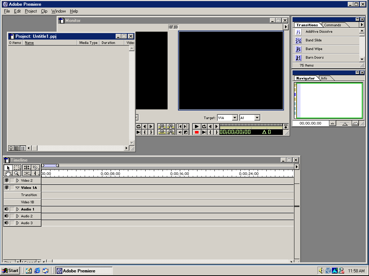Screen dimensions: 369x276
Task: Collapse the Video 1A track
Action: click(x=18, y=188)
